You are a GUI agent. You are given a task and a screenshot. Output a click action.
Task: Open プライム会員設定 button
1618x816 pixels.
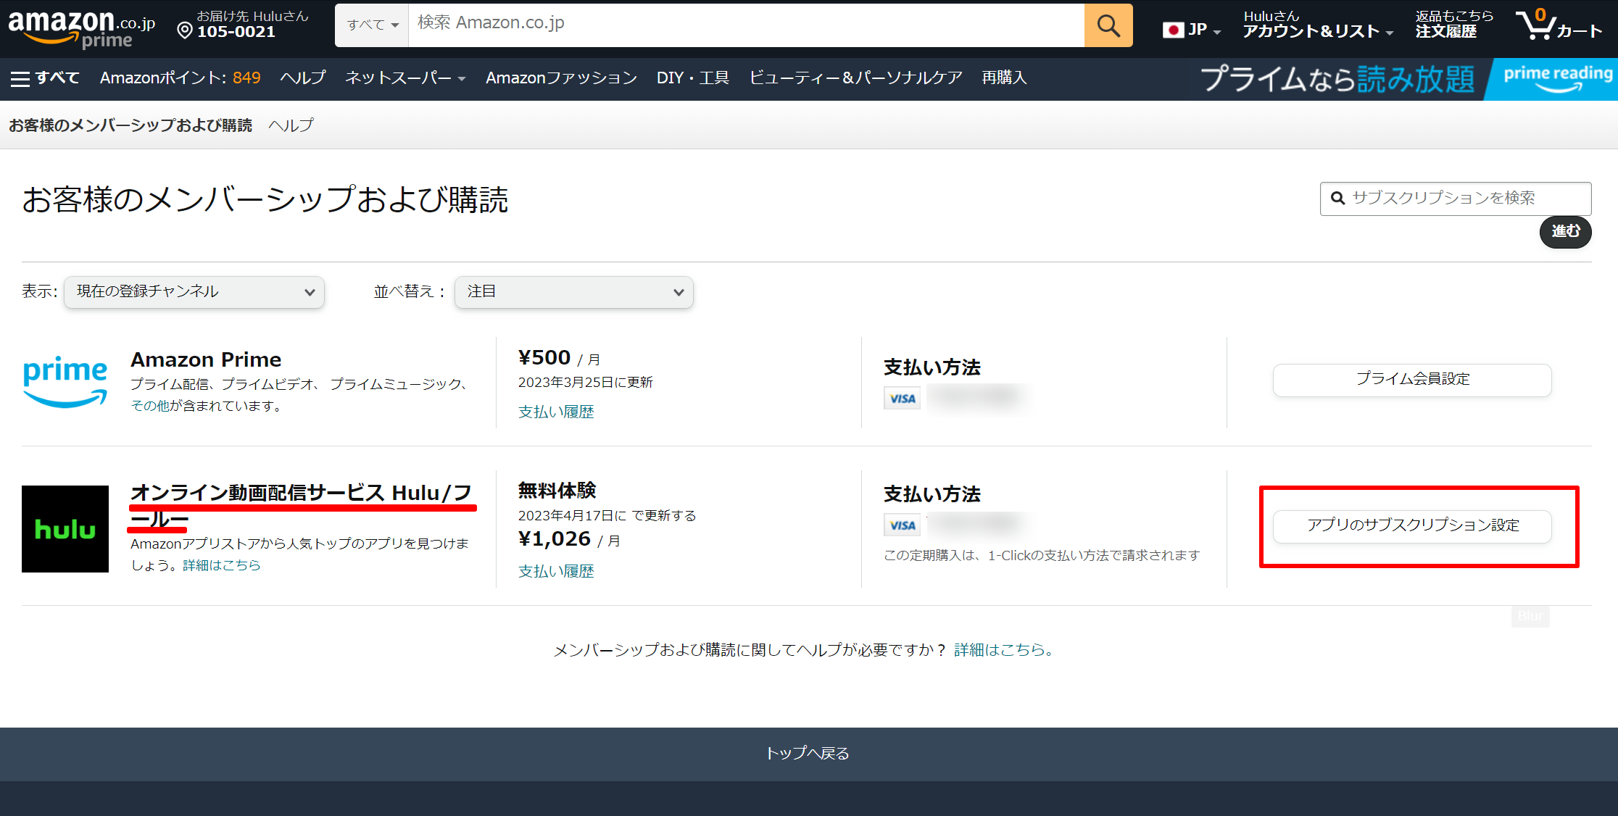tap(1412, 380)
